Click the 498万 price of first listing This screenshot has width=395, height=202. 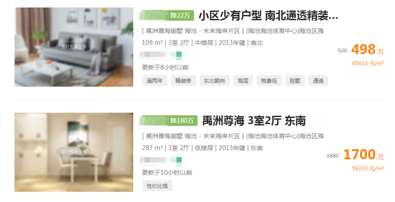(x=367, y=49)
